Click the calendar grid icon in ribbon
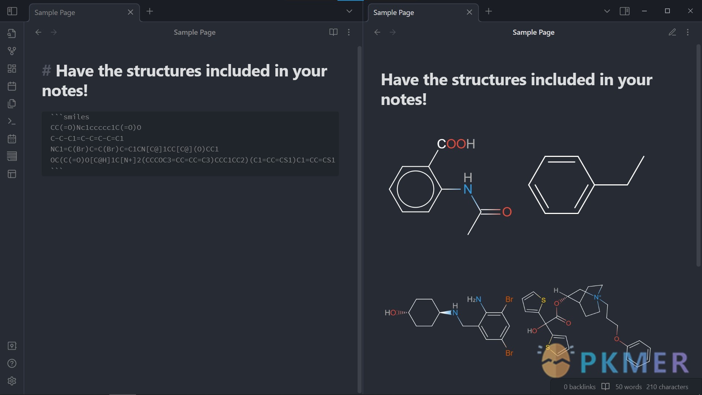This screenshot has width=702, height=395. pos(12,139)
